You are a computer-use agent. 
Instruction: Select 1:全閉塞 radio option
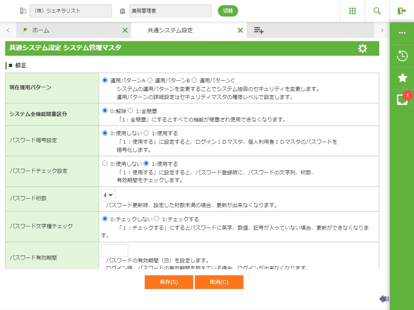click(x=130, y=110)
